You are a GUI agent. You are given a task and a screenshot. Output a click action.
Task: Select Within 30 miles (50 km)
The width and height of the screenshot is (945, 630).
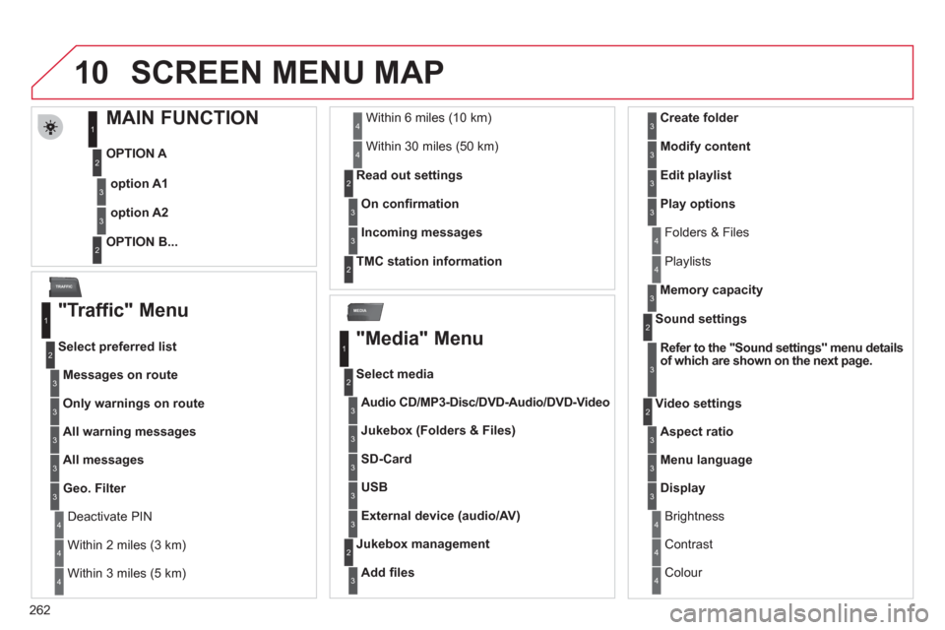[432, 147]
